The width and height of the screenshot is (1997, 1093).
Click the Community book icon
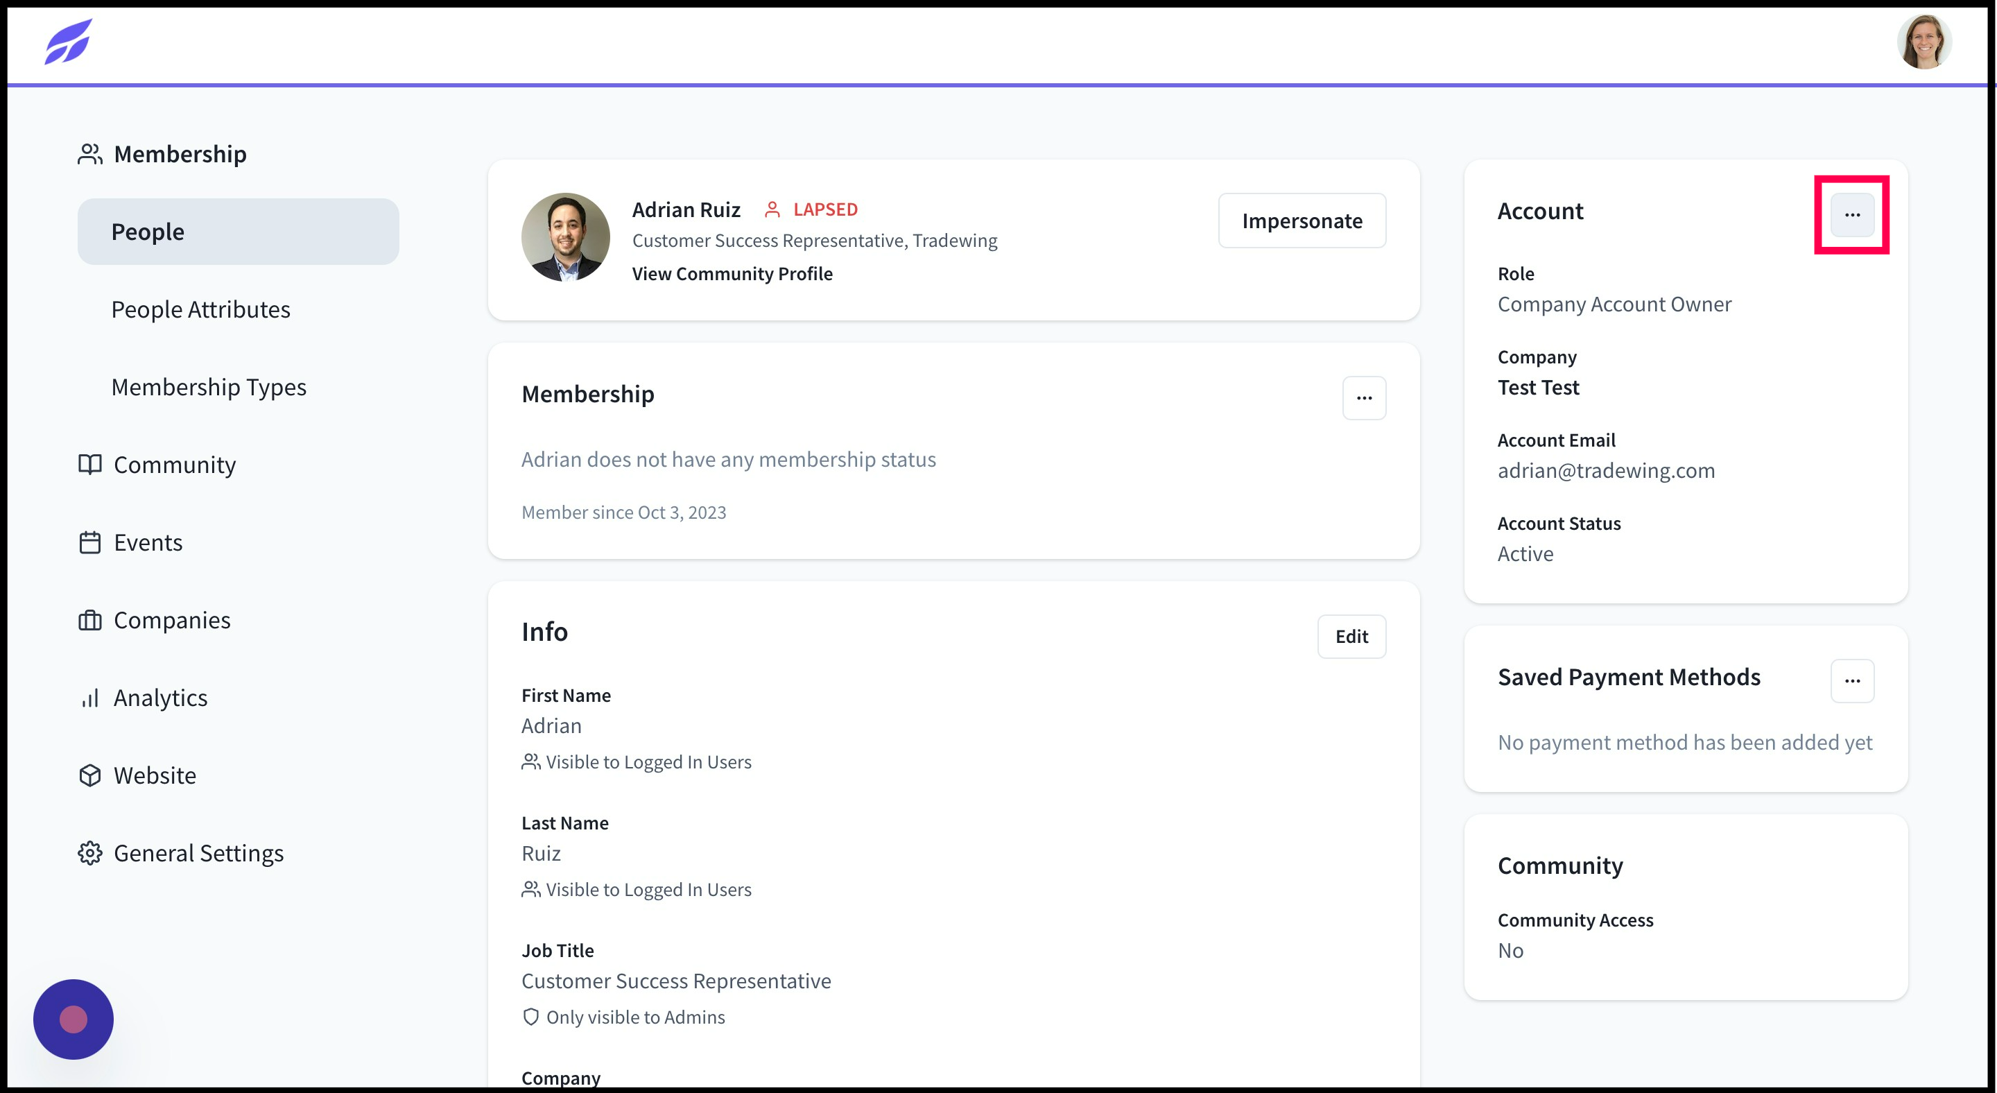(90, 465)
